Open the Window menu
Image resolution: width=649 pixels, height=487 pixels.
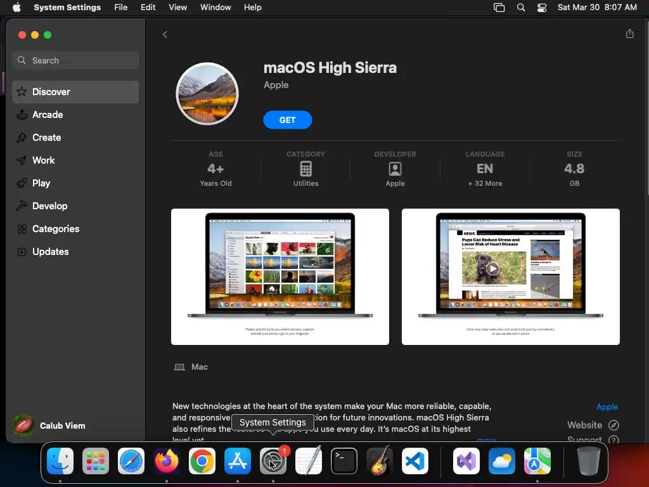tap(215, 8)
